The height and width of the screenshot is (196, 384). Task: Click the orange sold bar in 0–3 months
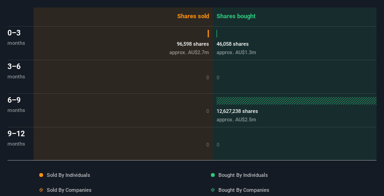point(208,34)
